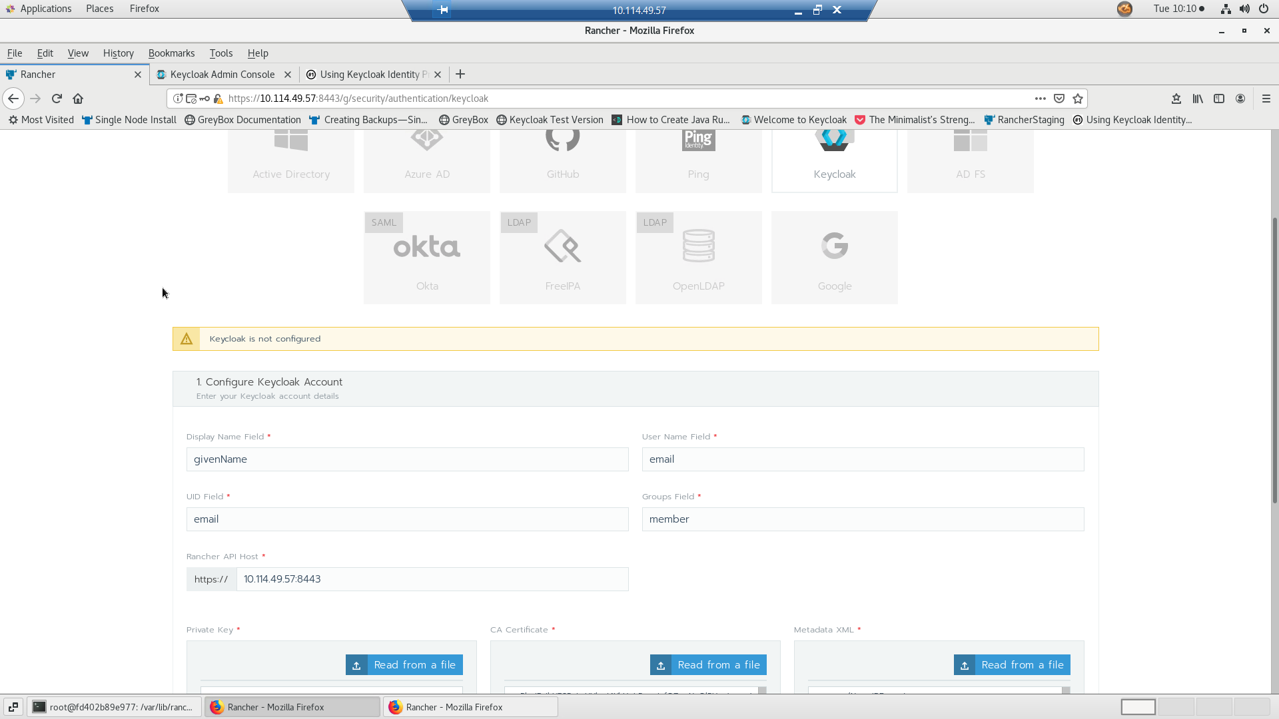1279x719 pixels.
Task: Select the Okta SAML provider
Action: (x=426, y=256)
